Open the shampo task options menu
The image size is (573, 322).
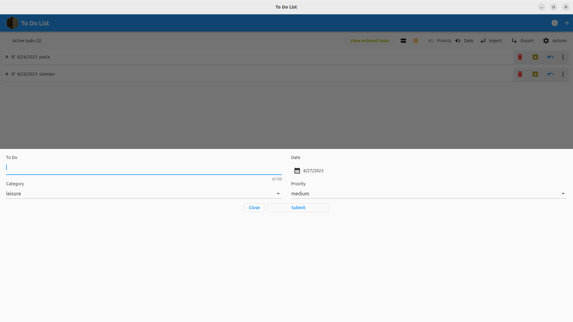(x=563, y=74)
